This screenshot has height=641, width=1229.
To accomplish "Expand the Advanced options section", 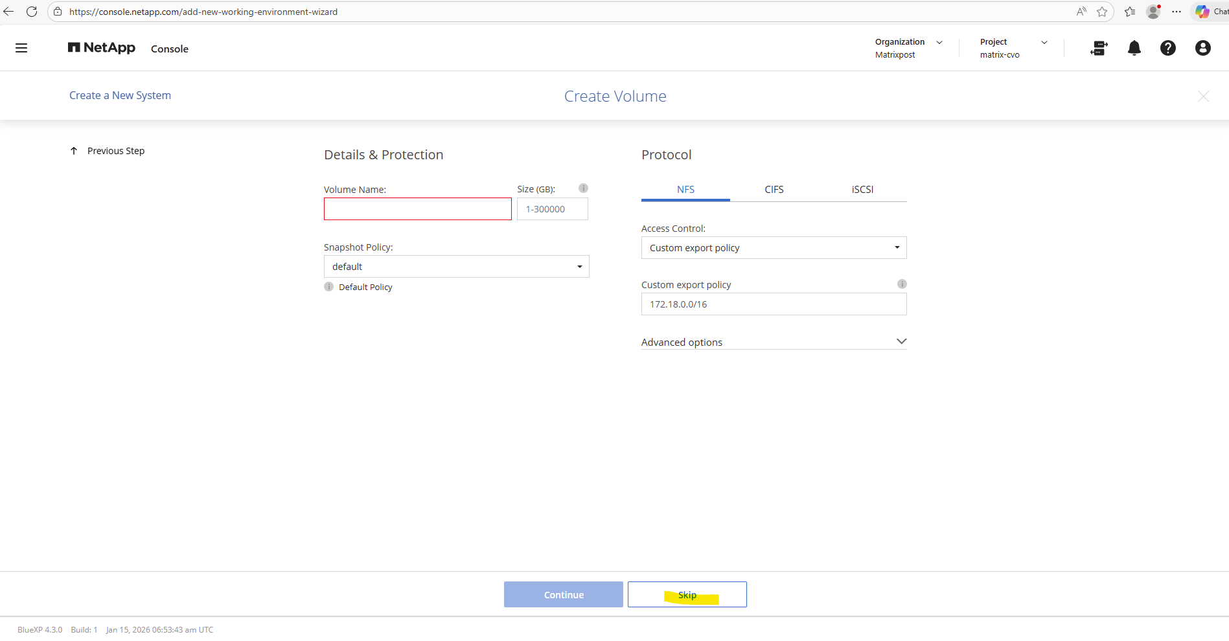I will 774,342.
